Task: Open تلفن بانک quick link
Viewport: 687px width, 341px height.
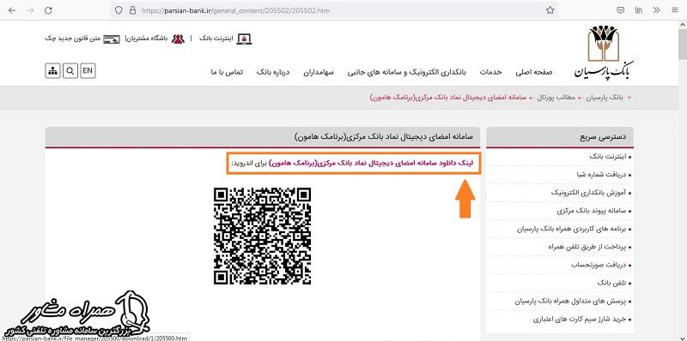Action: click(612, 284)
